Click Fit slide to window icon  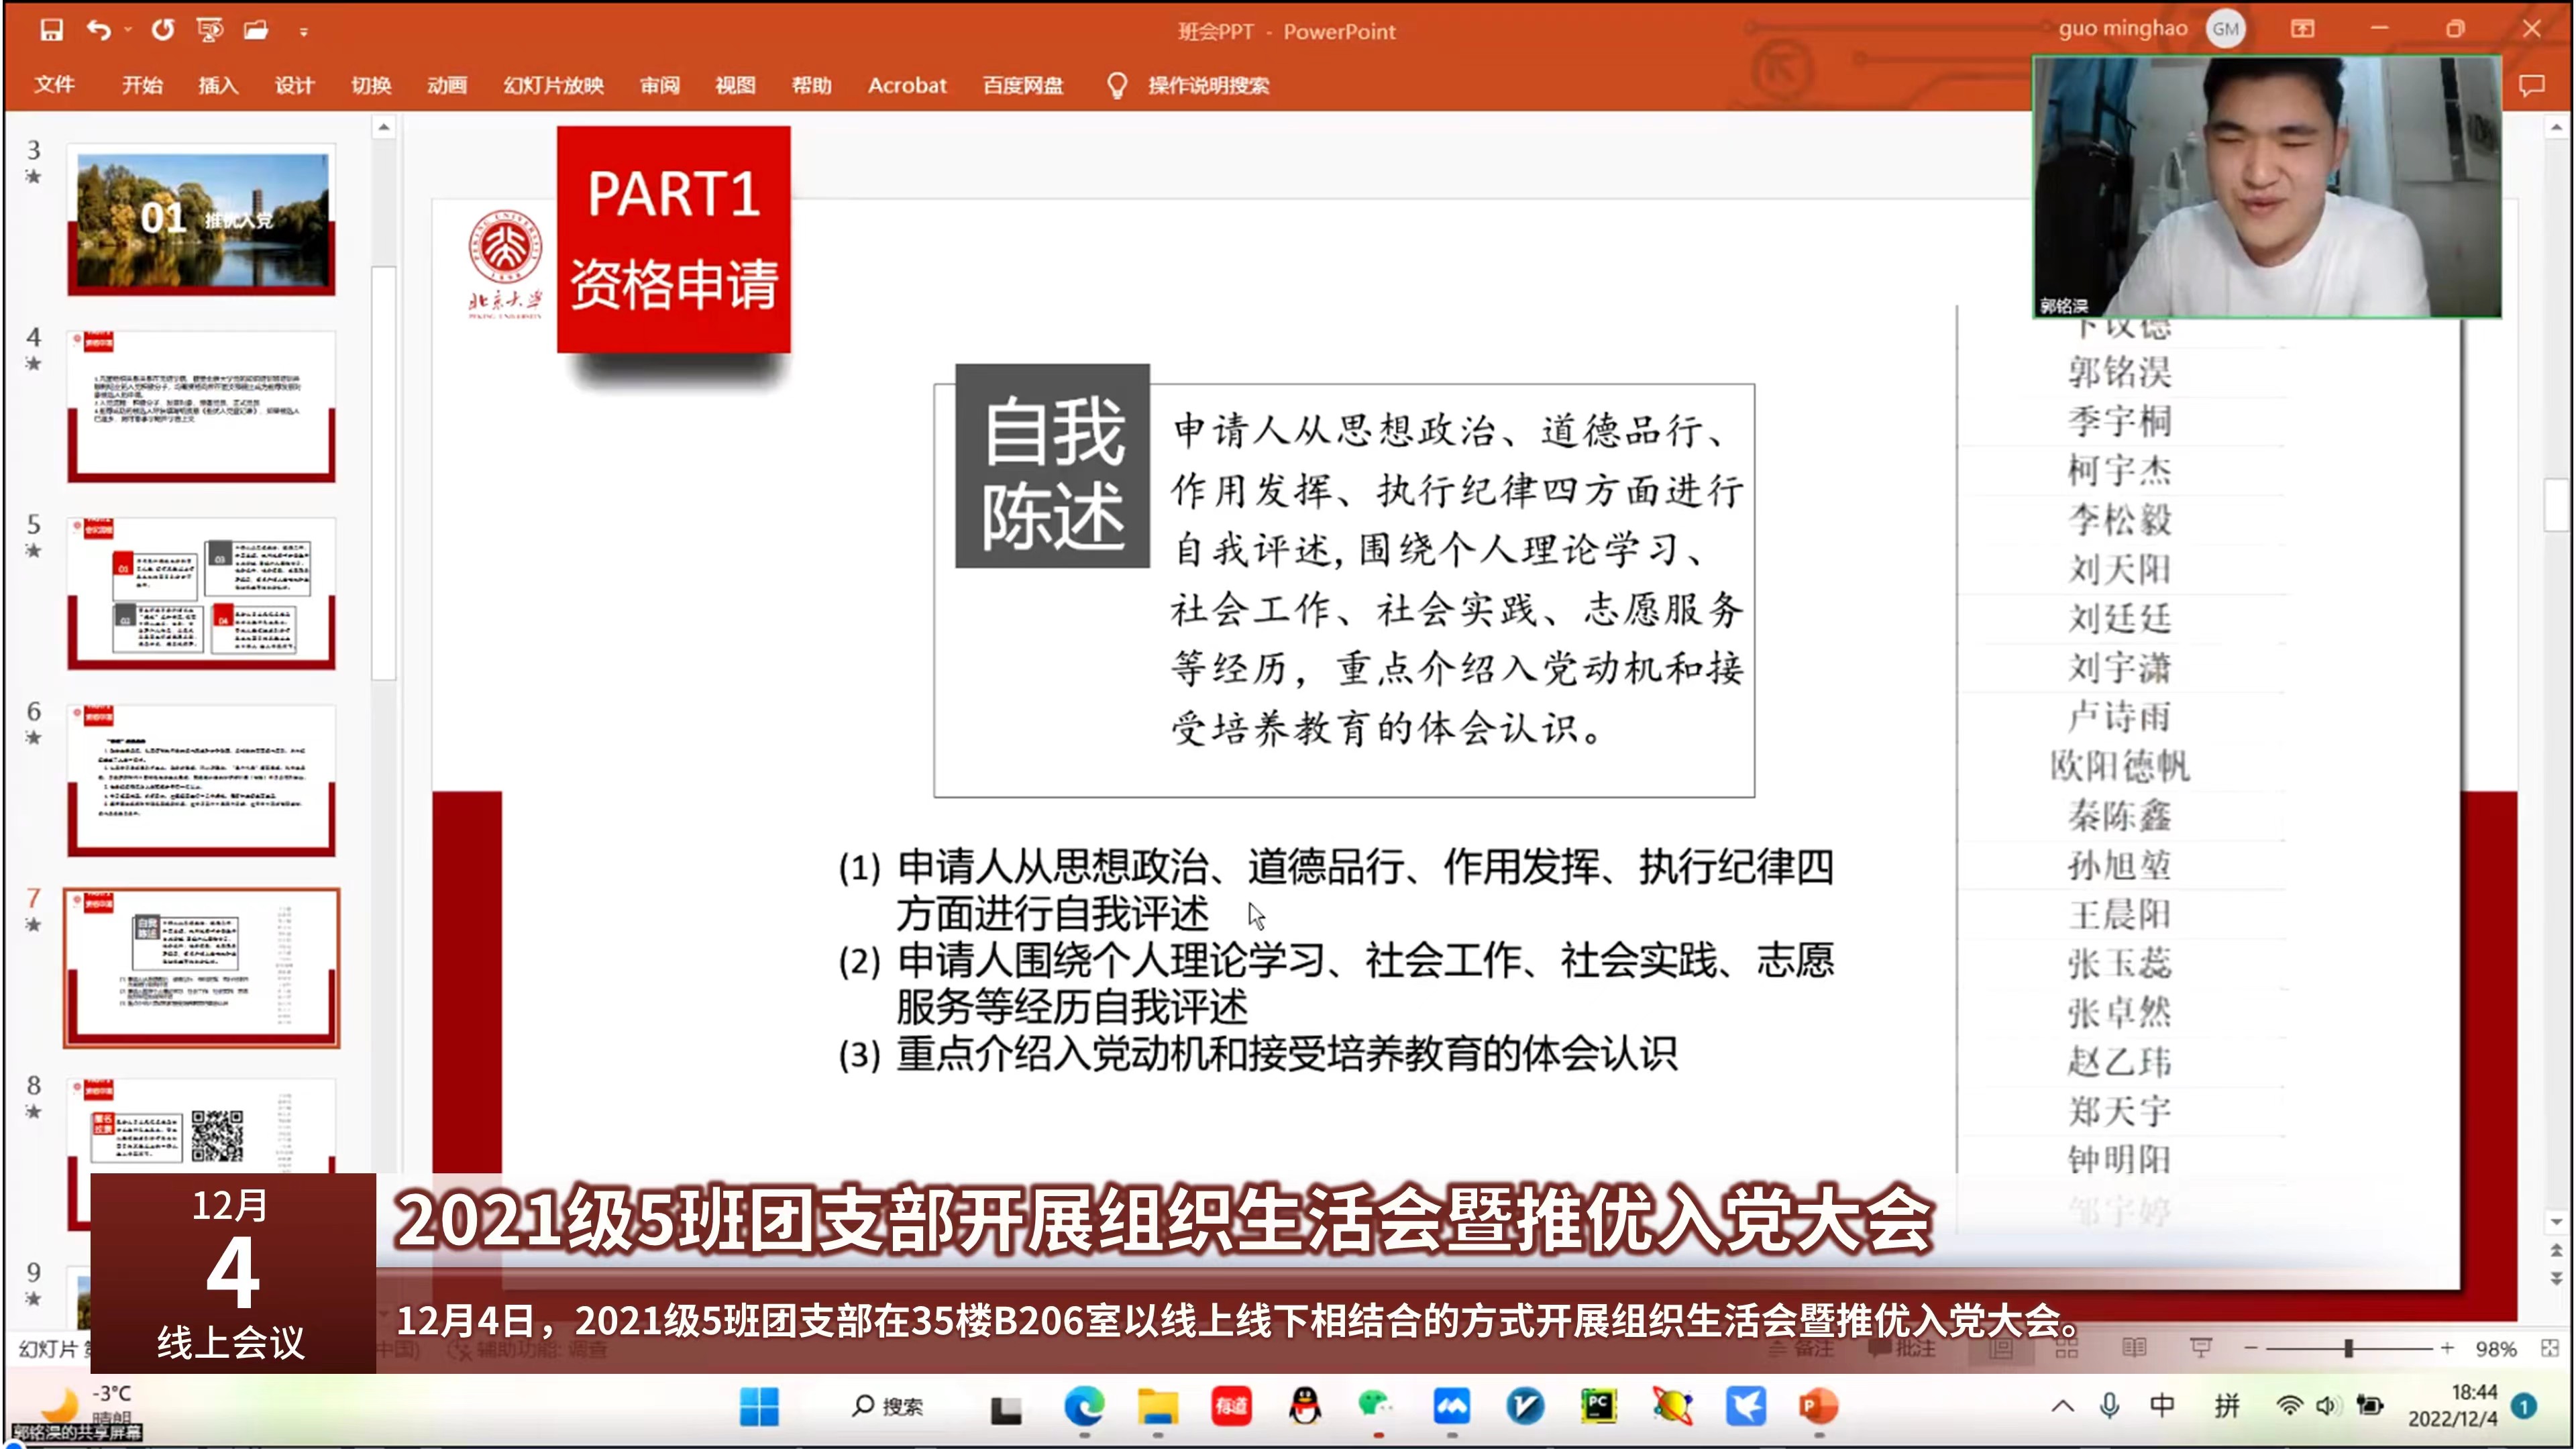2549,1348
